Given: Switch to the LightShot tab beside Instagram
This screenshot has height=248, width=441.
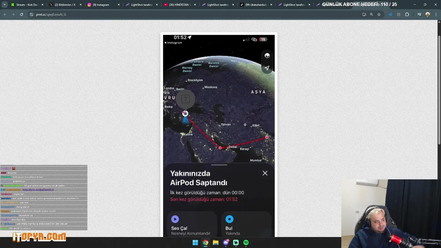Looking at the screenshot, I should (141, 5).
